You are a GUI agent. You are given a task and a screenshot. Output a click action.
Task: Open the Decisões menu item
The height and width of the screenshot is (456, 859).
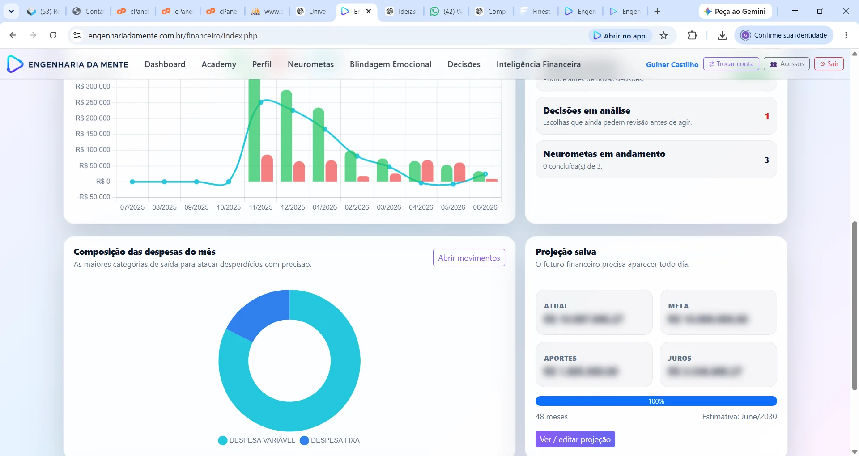coord(464,64)
